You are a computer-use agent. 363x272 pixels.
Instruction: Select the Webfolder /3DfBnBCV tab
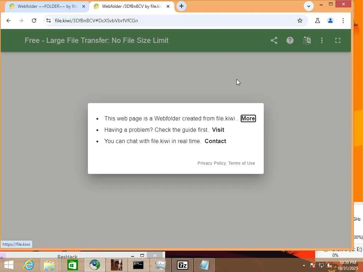tap(132, 6)
